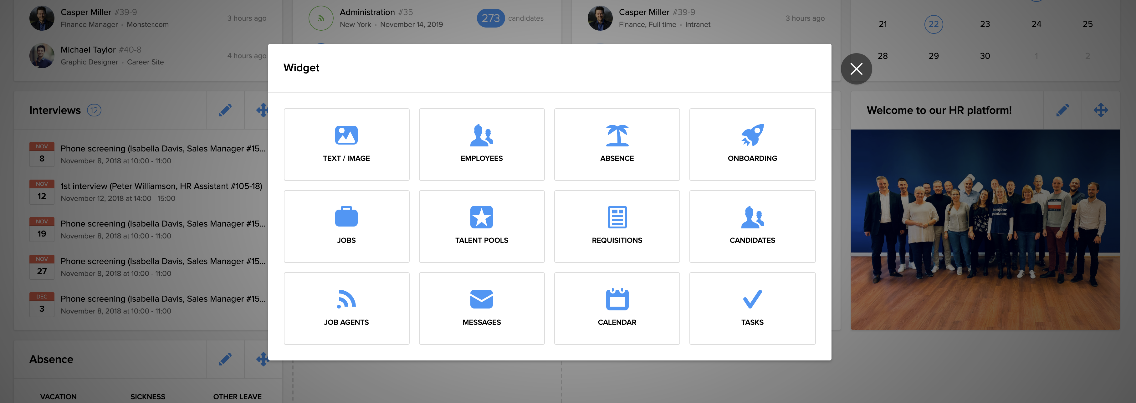Image resolution: width=1136 pixels, height=403 pixels.
Task: Pick the Onboarding rocket widget
Action: tap(752, 144)
